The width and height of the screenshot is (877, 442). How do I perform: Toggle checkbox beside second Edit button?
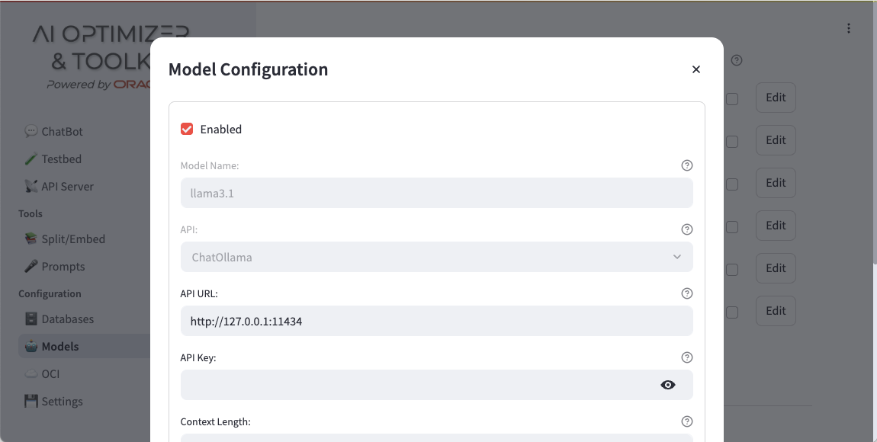tap(732, 142)
